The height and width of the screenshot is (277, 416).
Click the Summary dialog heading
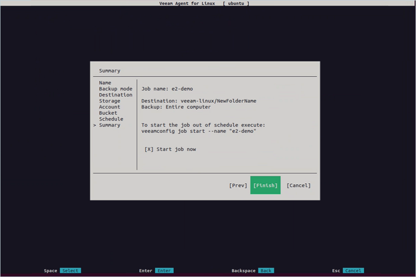point(110,71)
